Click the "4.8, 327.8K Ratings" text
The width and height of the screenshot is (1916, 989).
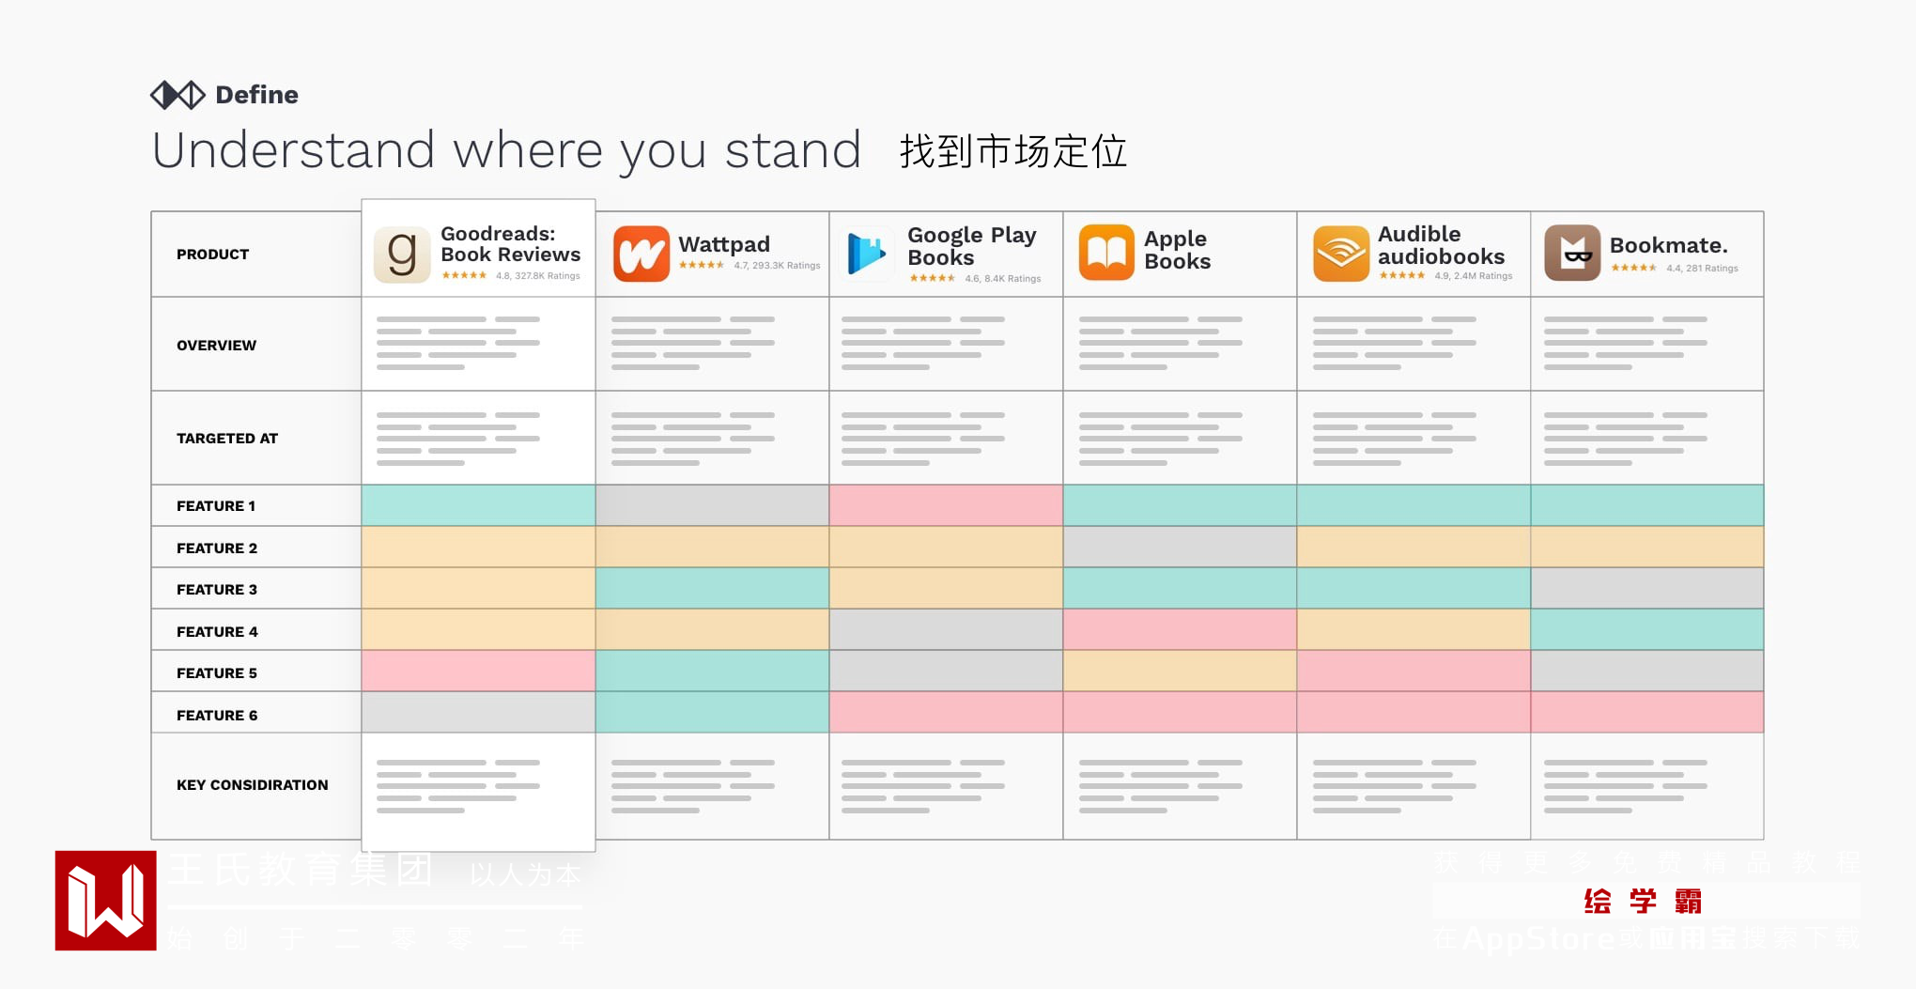click(x=538, y=276)
